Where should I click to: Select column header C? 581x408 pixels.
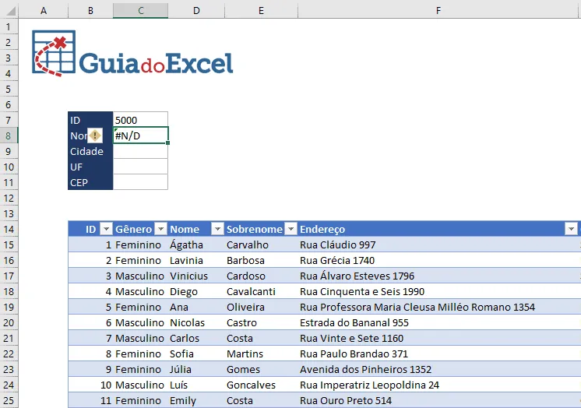point(140,11)
